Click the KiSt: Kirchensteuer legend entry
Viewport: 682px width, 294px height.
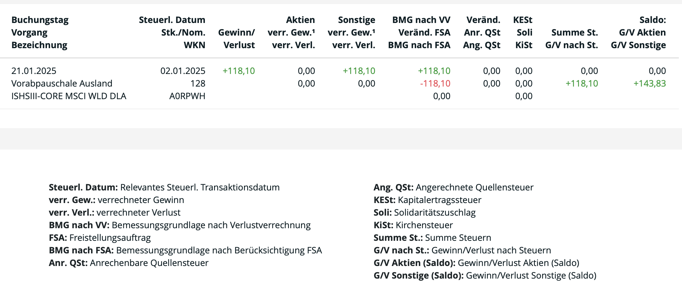pyautogui.click(x=413, y=225)
